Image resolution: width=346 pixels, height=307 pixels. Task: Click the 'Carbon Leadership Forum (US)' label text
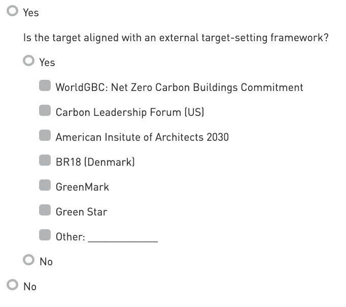[x=130, y=112]
